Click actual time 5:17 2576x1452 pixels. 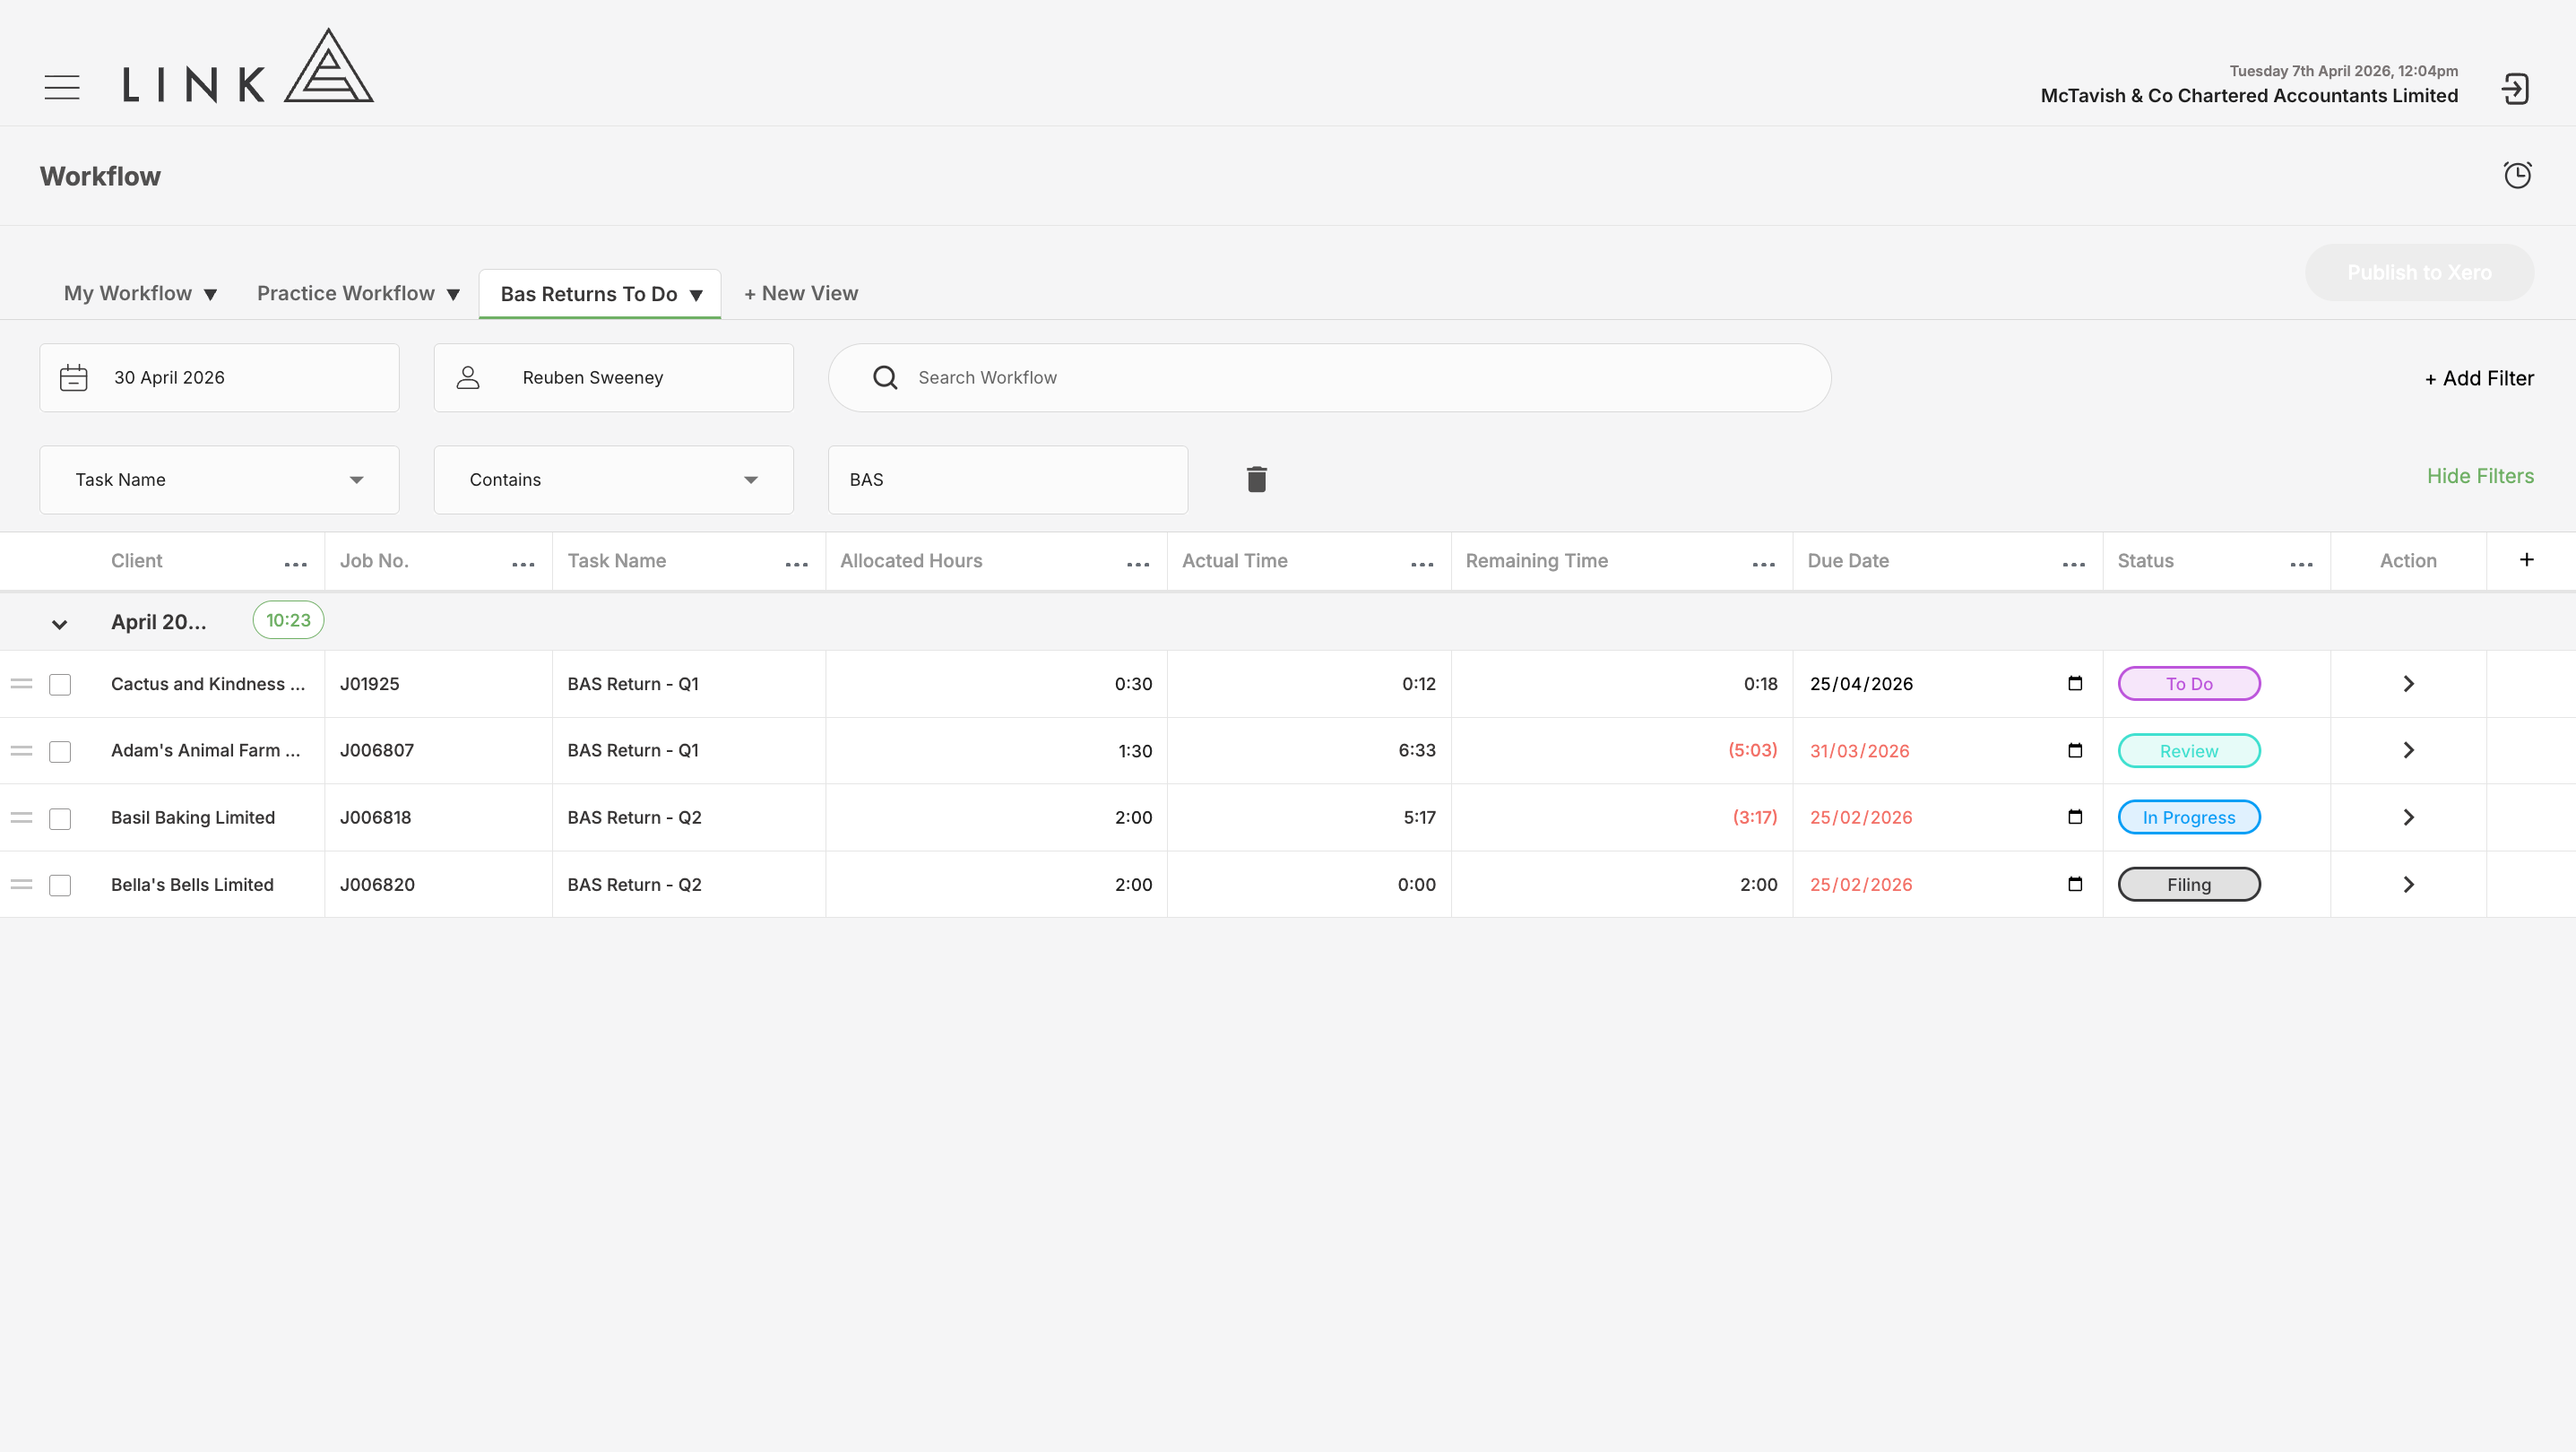[x=1419, y=817]
